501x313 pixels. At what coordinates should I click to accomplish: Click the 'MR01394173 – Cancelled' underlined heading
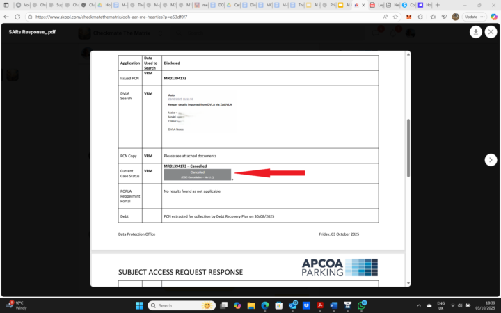pyautogui.click(x=185, y=166)
